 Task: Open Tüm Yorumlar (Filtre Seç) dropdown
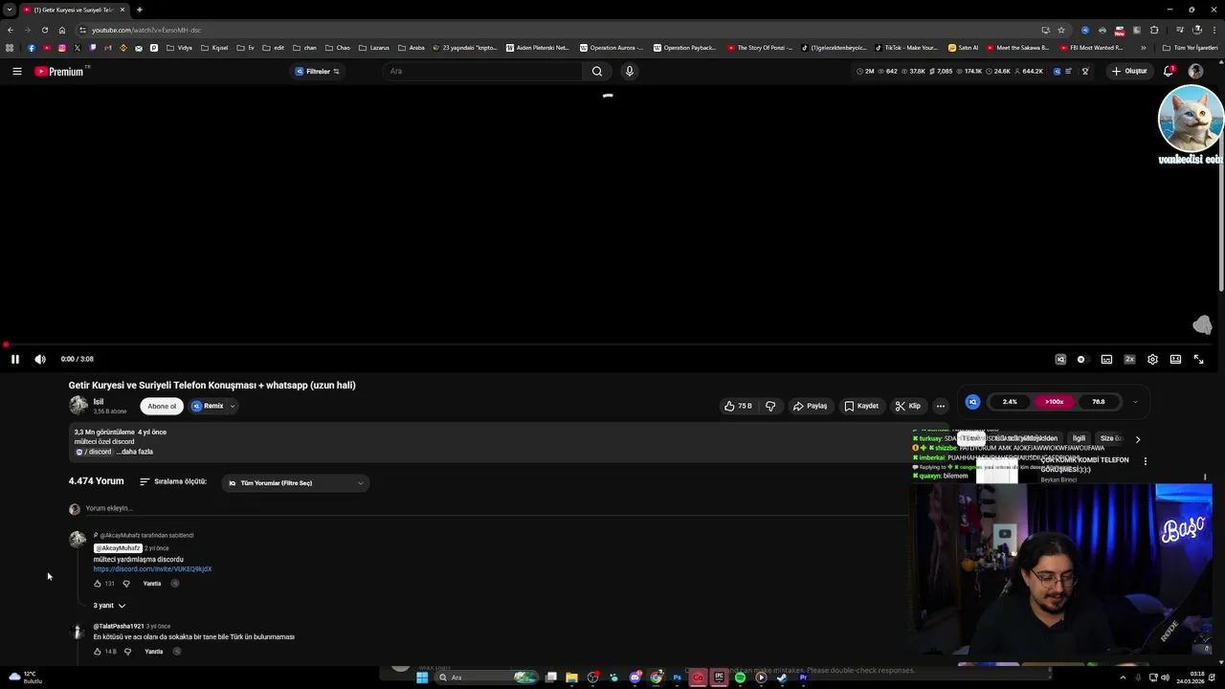[x=296, y=483]
